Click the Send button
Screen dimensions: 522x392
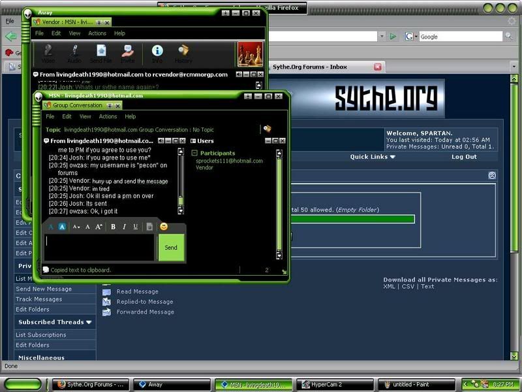(171, 248)
